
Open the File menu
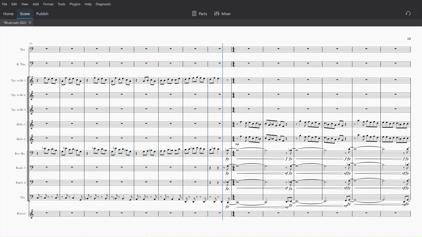5,4
